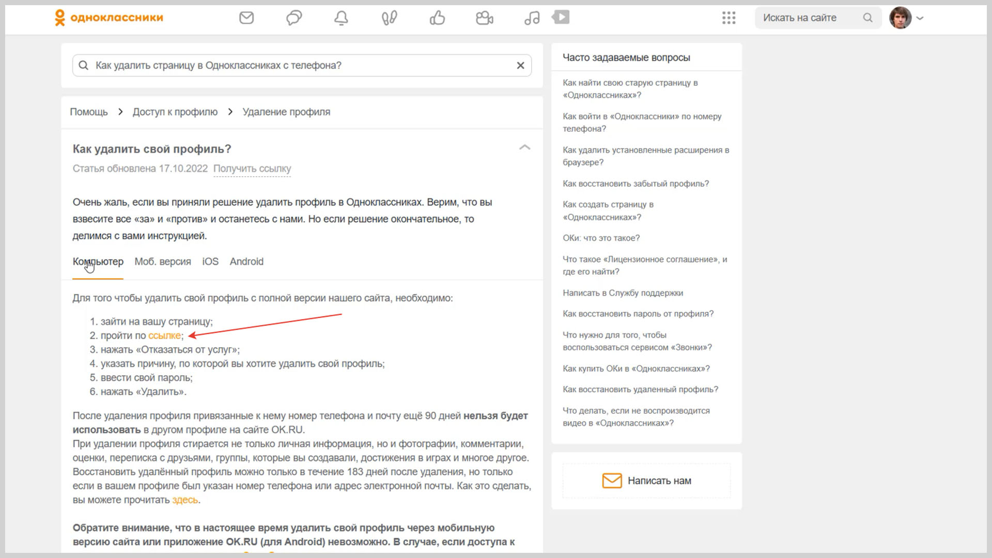Follow the orange 'здесь' link
The height and width of the screenshot is (558, 992).
tap(185, 500)
